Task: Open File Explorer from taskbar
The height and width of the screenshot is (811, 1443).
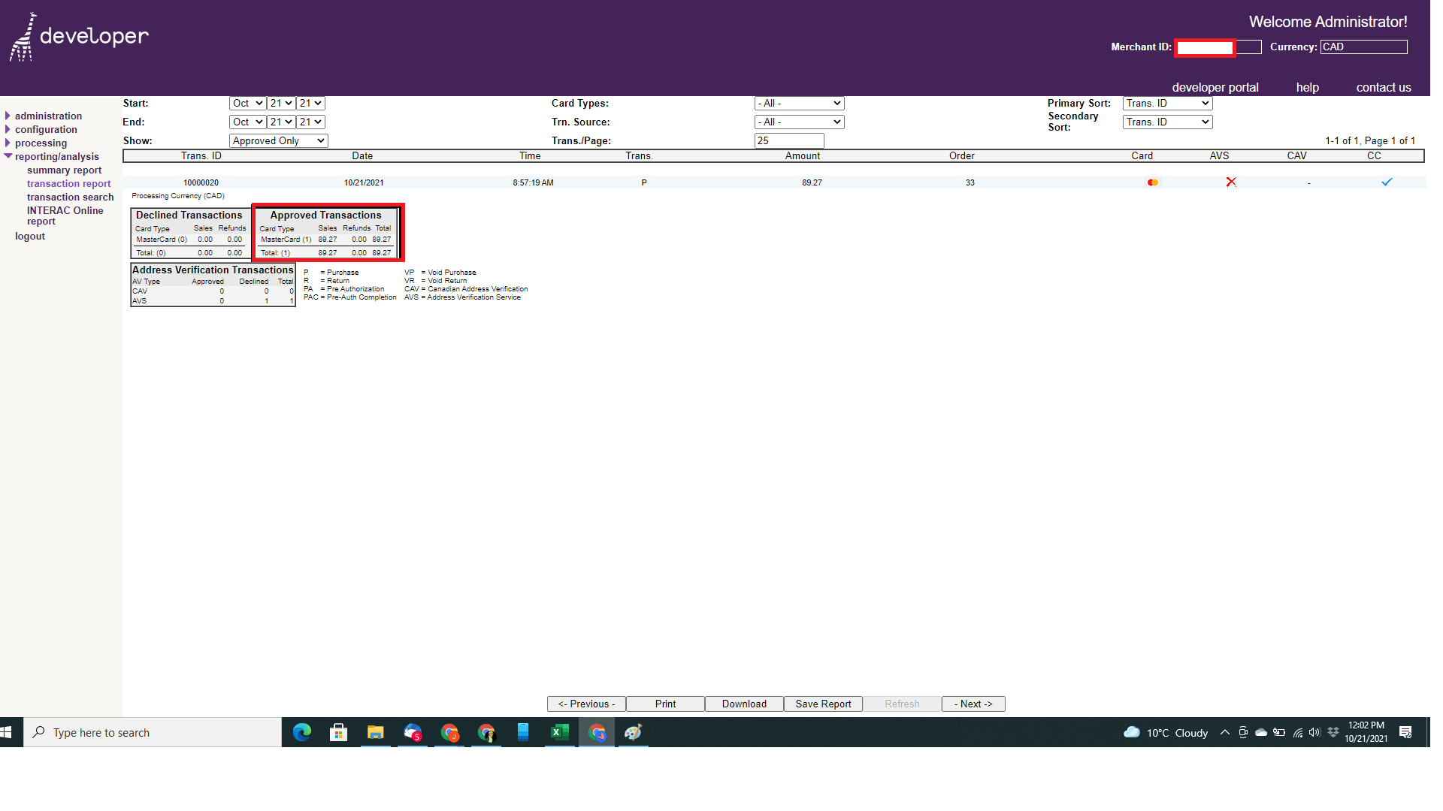Action: (376, 732)
